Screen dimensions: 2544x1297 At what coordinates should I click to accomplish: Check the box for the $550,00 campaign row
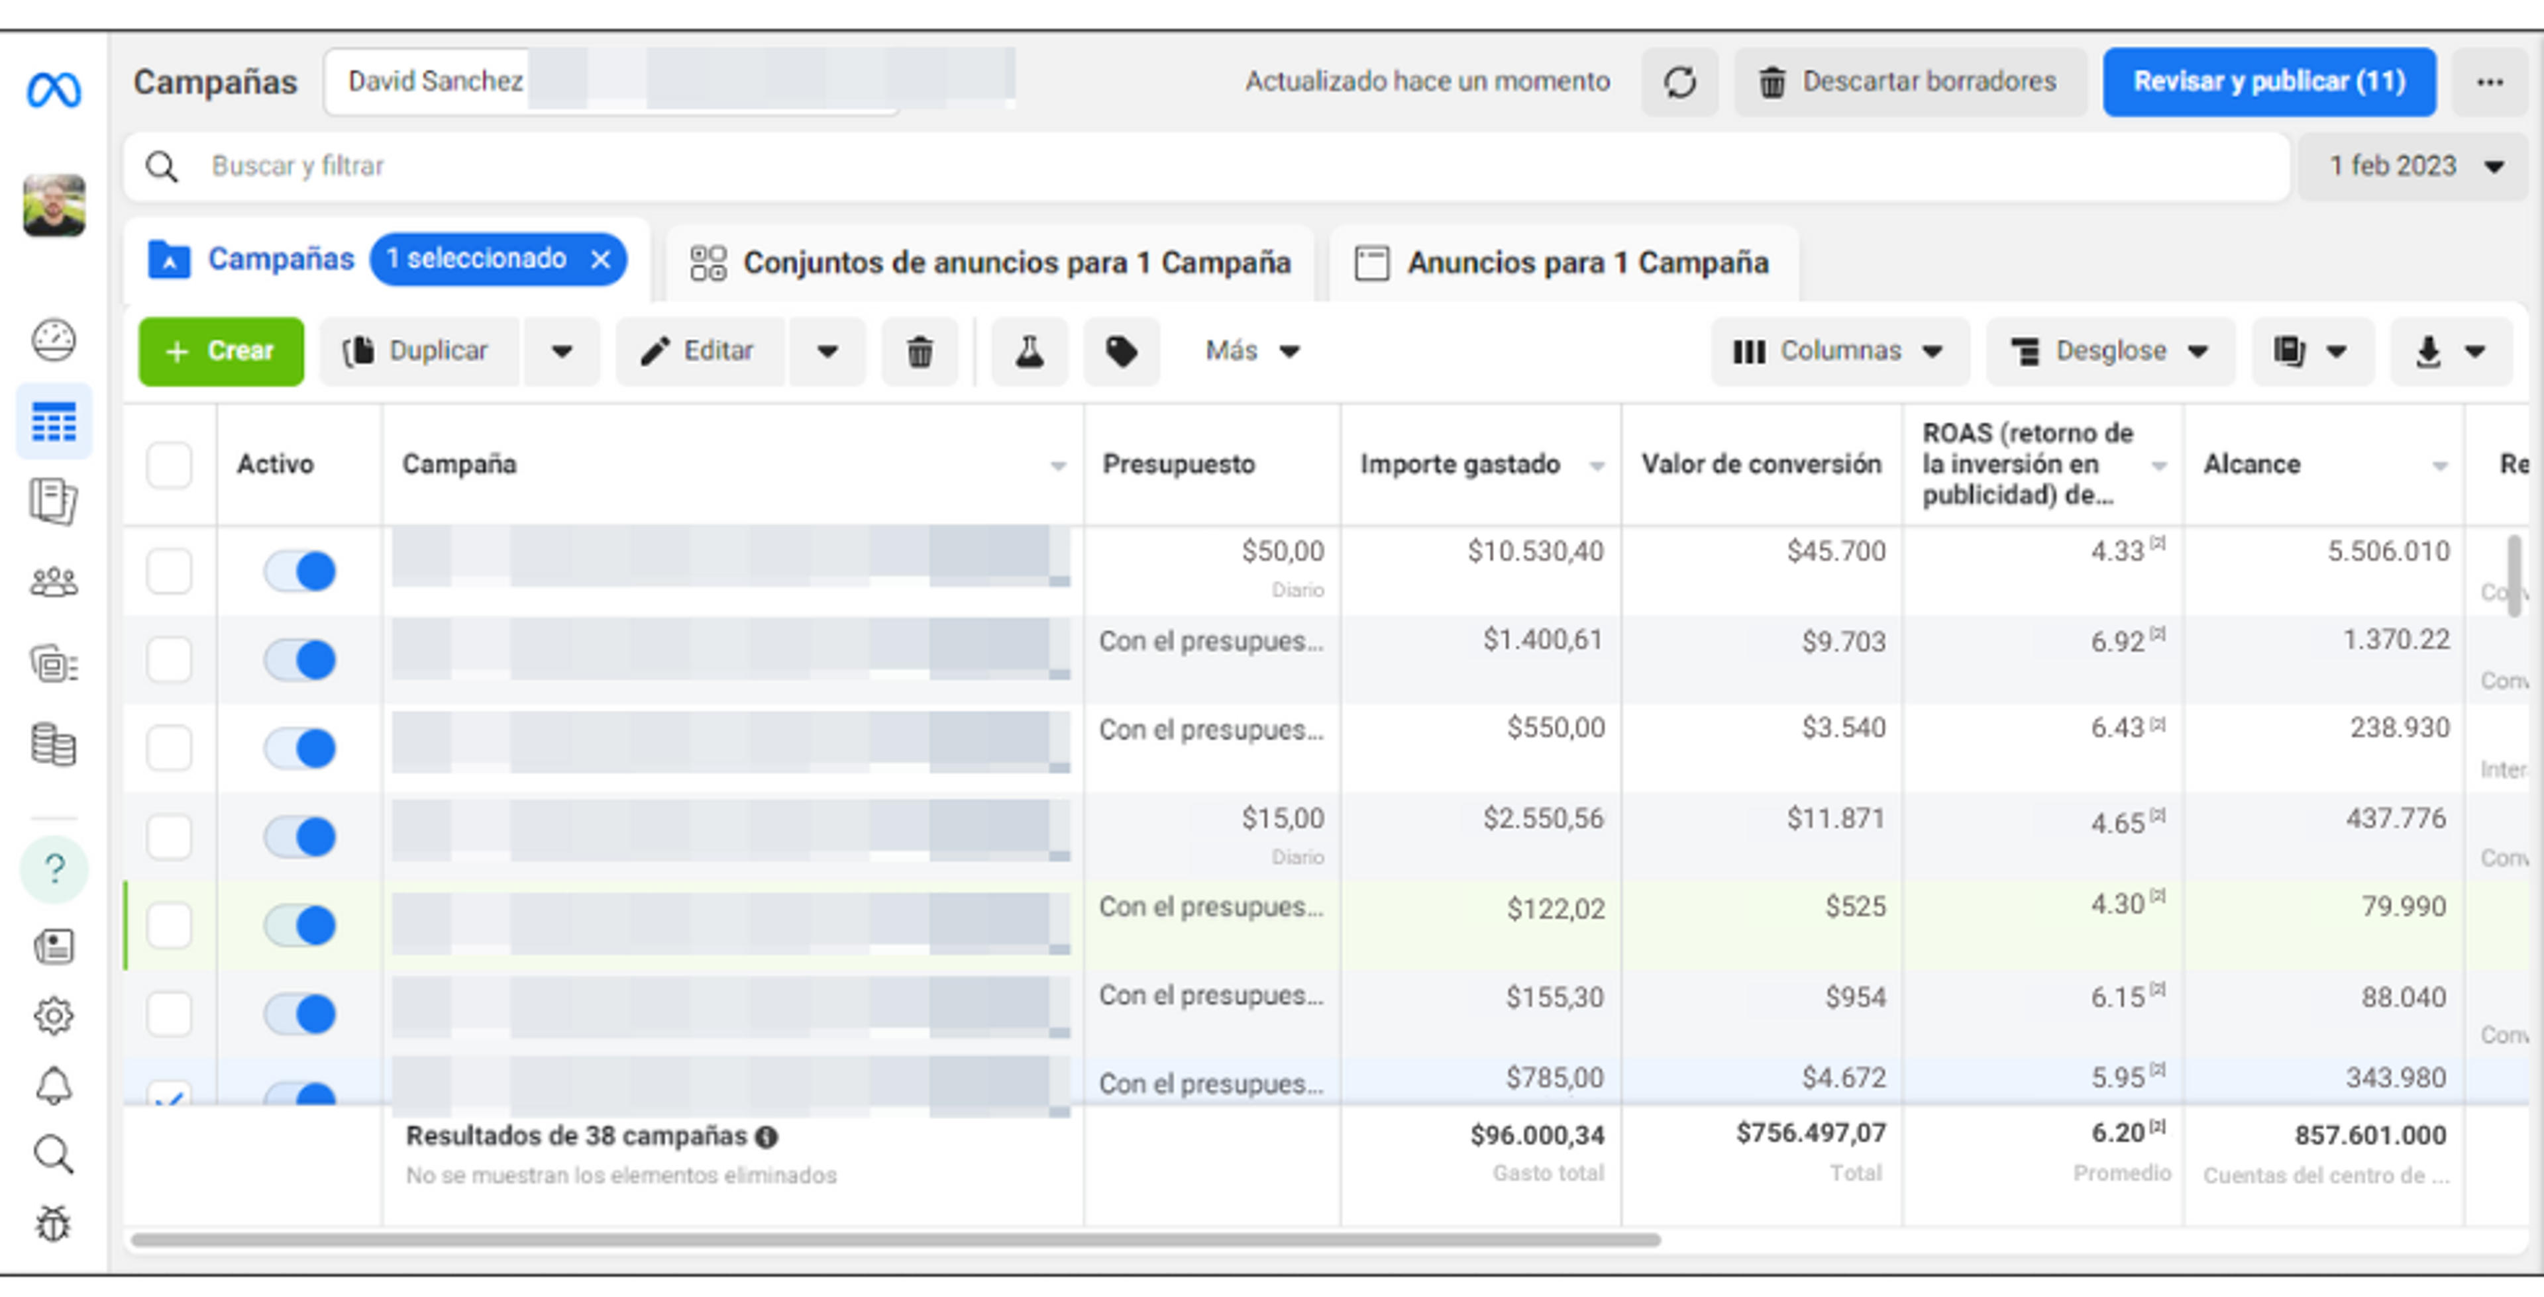[169, 748]
